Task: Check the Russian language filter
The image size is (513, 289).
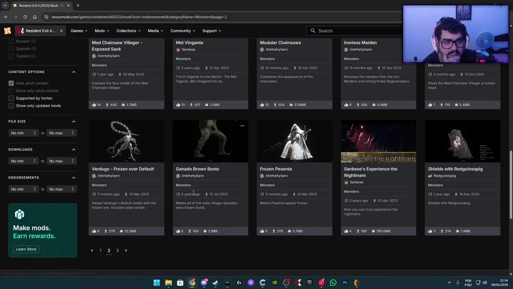Action: pos(11,41)
